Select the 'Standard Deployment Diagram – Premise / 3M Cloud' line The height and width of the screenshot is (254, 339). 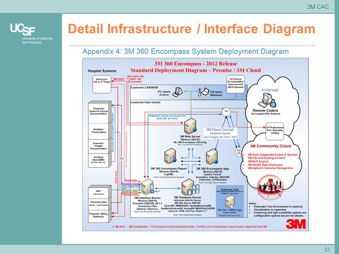[196, 71]
